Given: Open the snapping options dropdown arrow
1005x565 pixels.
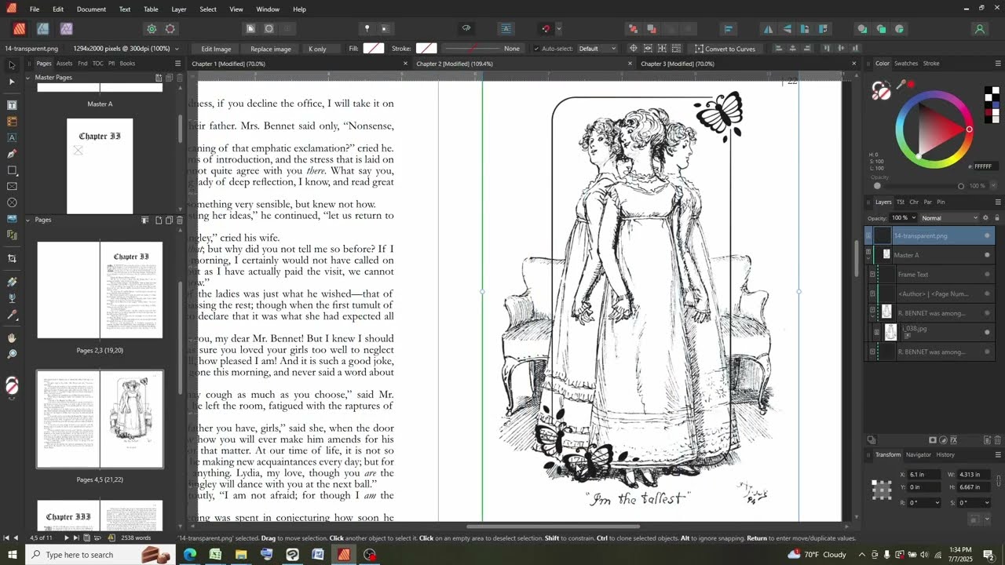Looking at the screenshot, I should pos(558,28).
